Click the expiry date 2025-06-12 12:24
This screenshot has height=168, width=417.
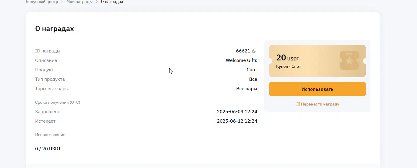[237, 121]
